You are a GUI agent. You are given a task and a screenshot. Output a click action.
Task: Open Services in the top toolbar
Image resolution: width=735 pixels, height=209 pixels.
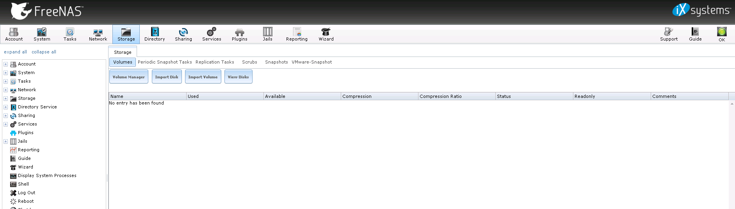coord(212,34)
